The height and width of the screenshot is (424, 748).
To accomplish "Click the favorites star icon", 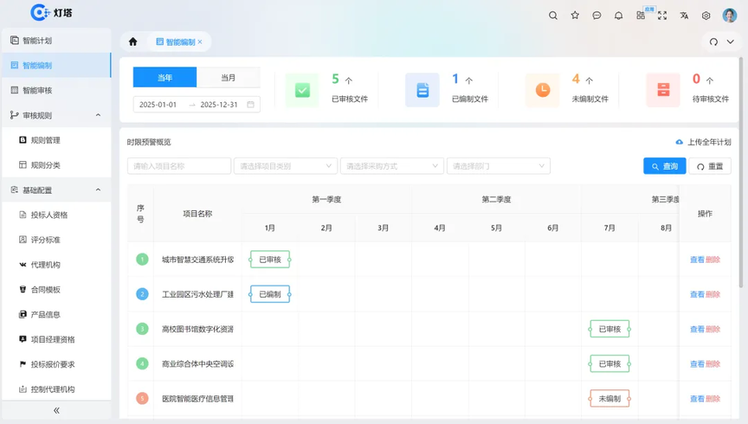I will click(575, 16).
